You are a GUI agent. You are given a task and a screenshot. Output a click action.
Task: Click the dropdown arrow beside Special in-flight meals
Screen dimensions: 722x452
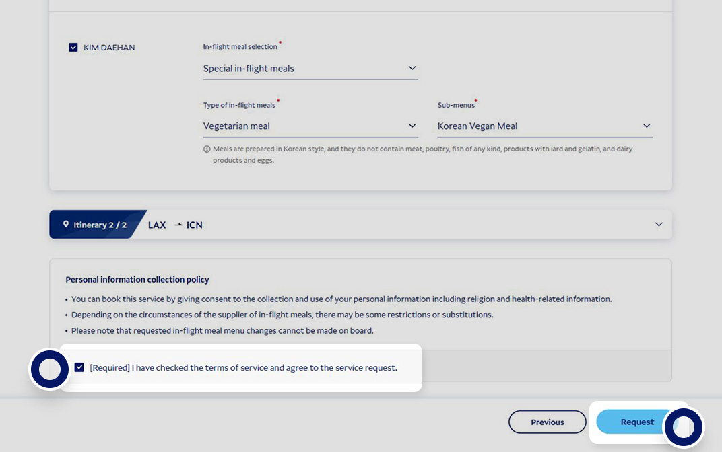click(x=412, y=68)
